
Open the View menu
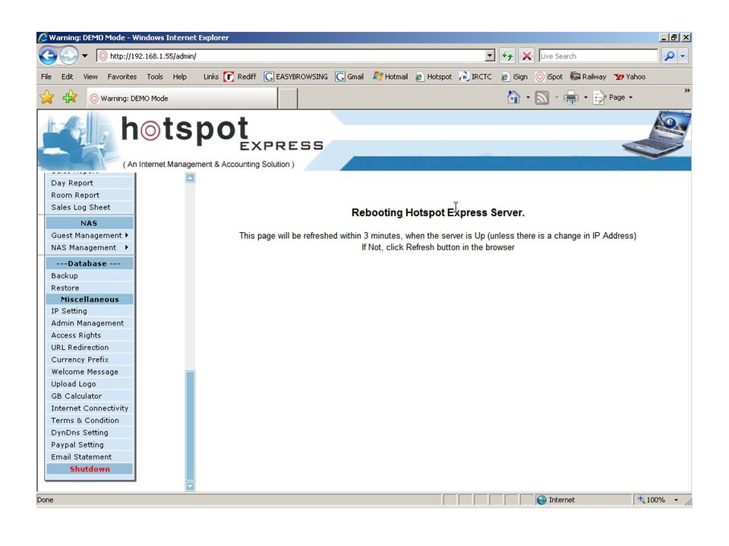pos(90,77)
